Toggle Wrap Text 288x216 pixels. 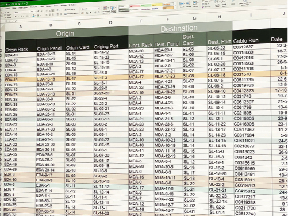tap(70, 10)
